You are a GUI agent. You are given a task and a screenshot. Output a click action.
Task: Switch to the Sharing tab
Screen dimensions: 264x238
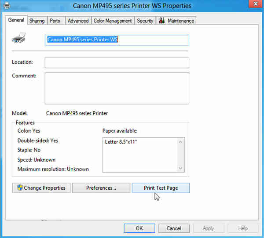[37, 21]
